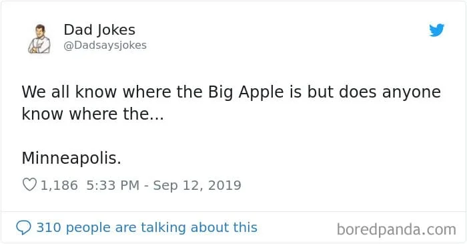Open '310 people are talking about this'

[x=147, y=227]
